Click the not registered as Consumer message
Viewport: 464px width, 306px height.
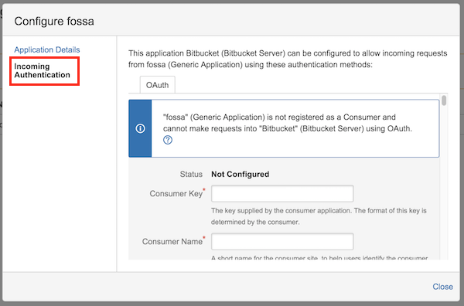[x=288, y=123]
